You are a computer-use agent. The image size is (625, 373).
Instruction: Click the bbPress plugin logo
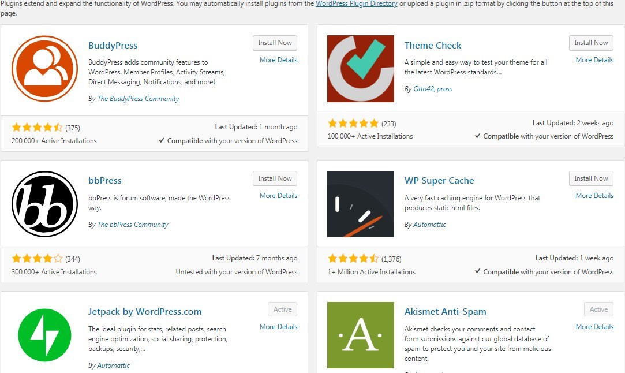(44, 203)
